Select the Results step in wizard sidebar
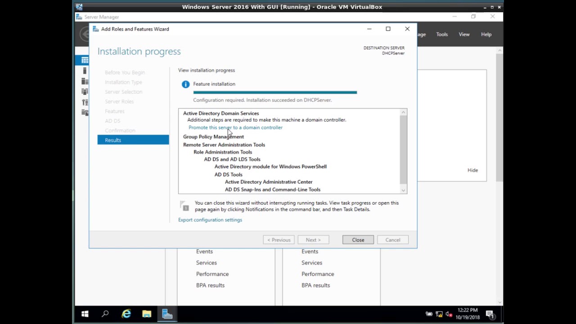 click(133, 140)
